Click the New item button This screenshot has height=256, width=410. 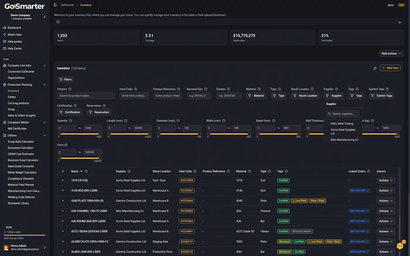point(390,68)
